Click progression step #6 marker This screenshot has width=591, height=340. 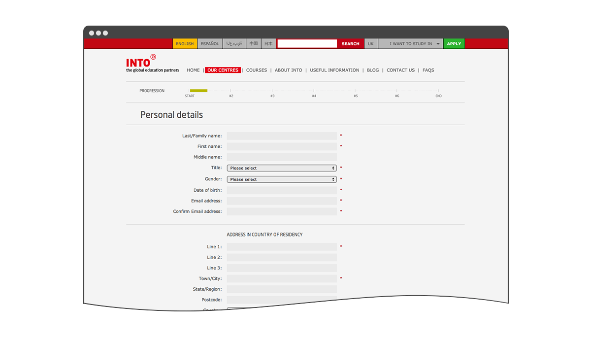[397, 96]
